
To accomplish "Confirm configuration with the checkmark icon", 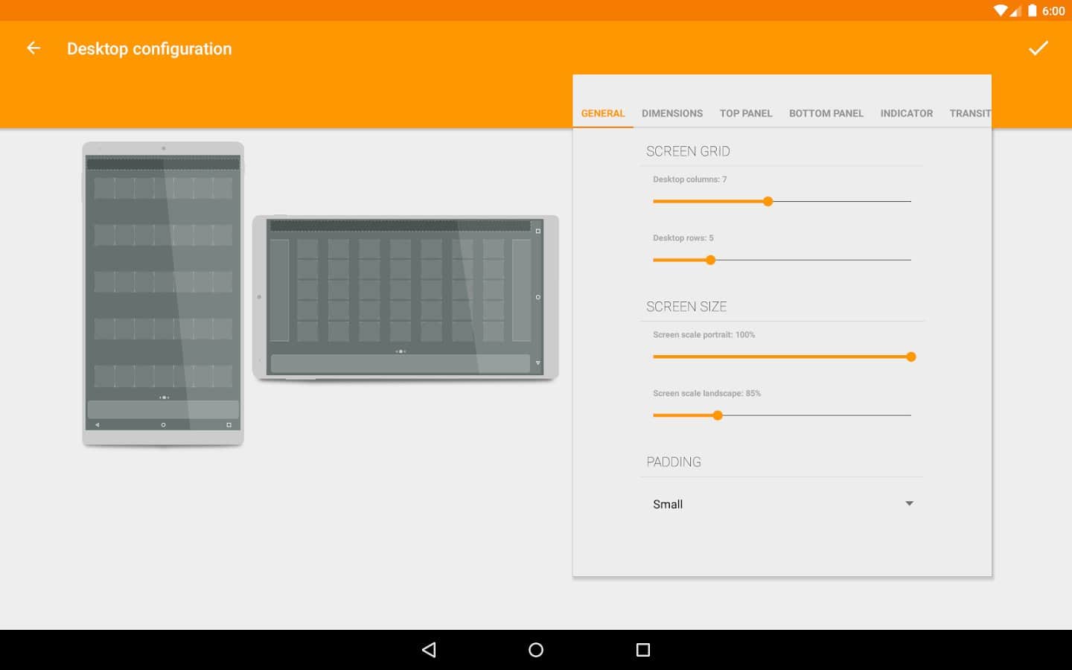I will 1038,48.
